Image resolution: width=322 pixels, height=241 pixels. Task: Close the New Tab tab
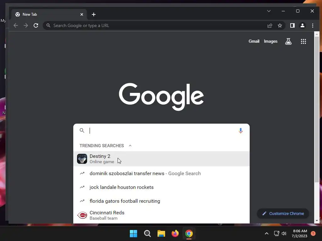(x=82, y=14)
